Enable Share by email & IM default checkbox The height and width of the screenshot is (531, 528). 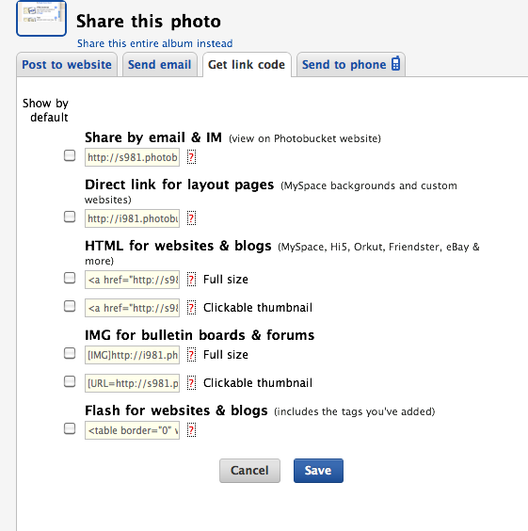70,155
